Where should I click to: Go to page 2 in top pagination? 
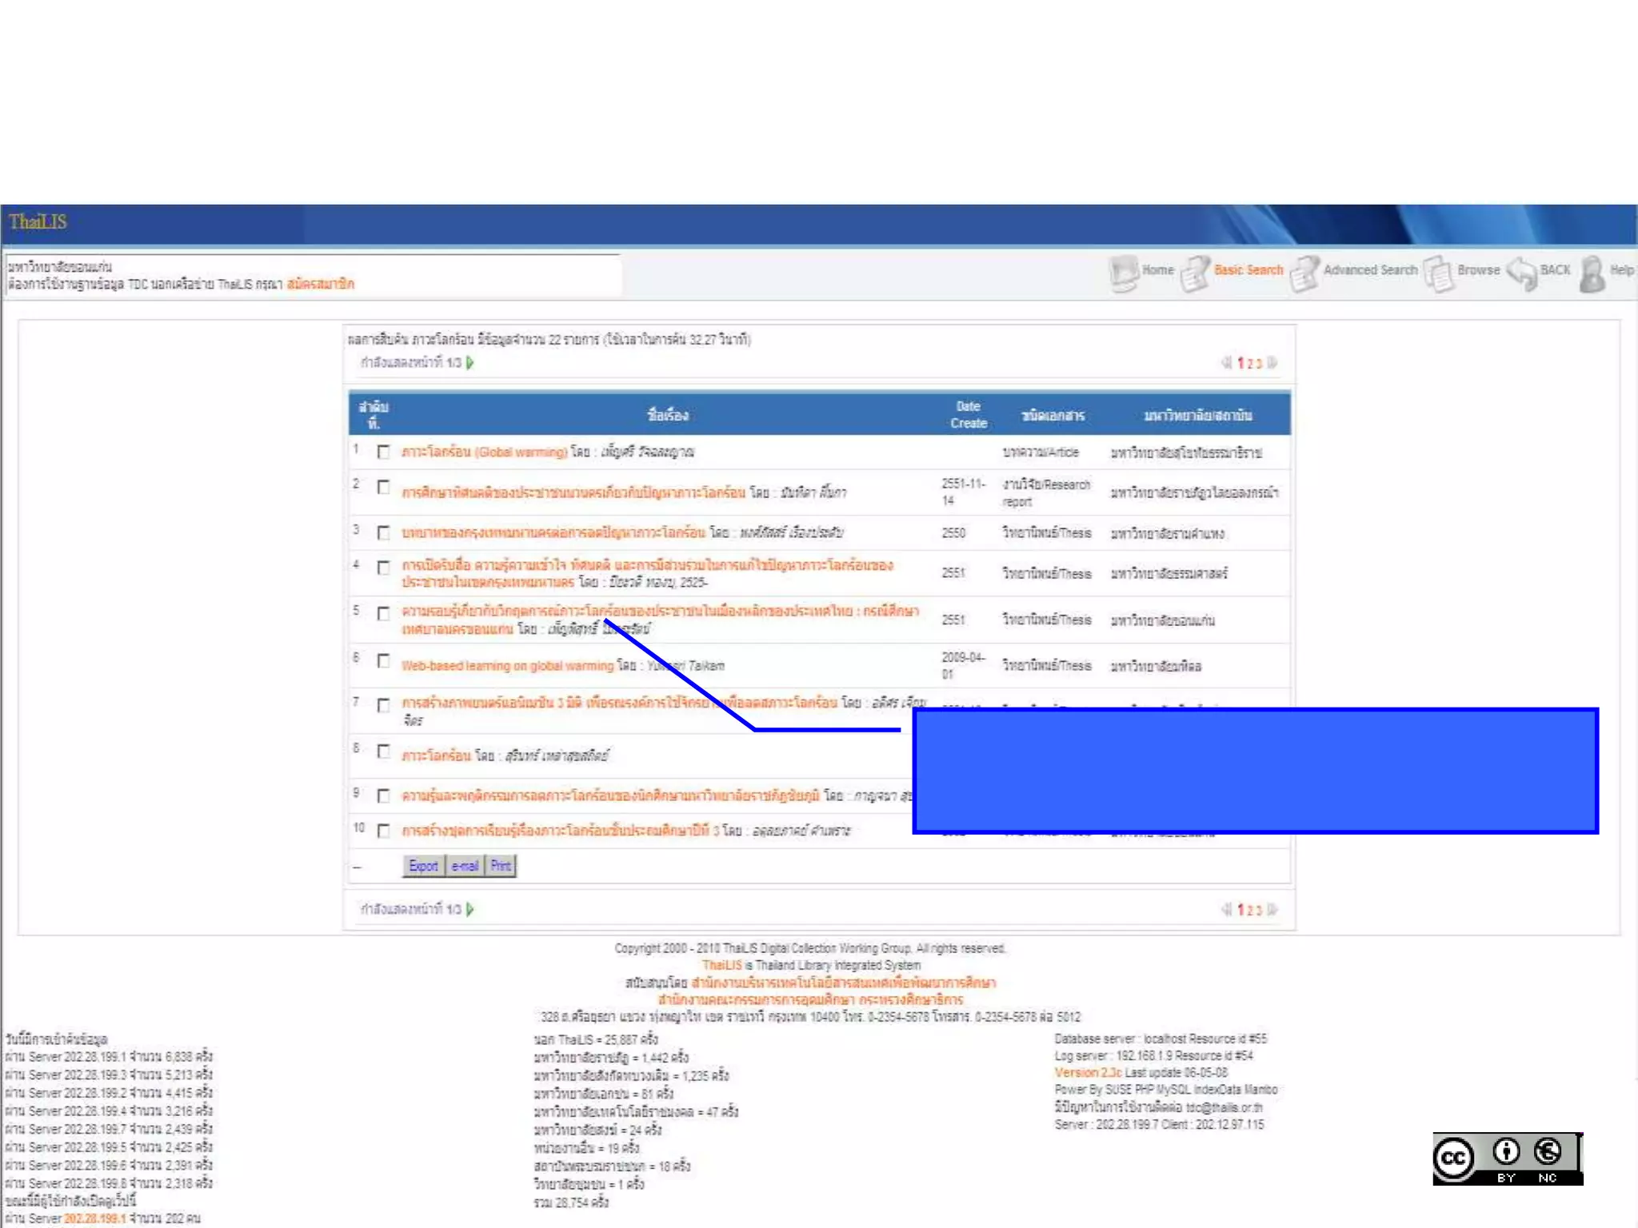point(1250,364)
